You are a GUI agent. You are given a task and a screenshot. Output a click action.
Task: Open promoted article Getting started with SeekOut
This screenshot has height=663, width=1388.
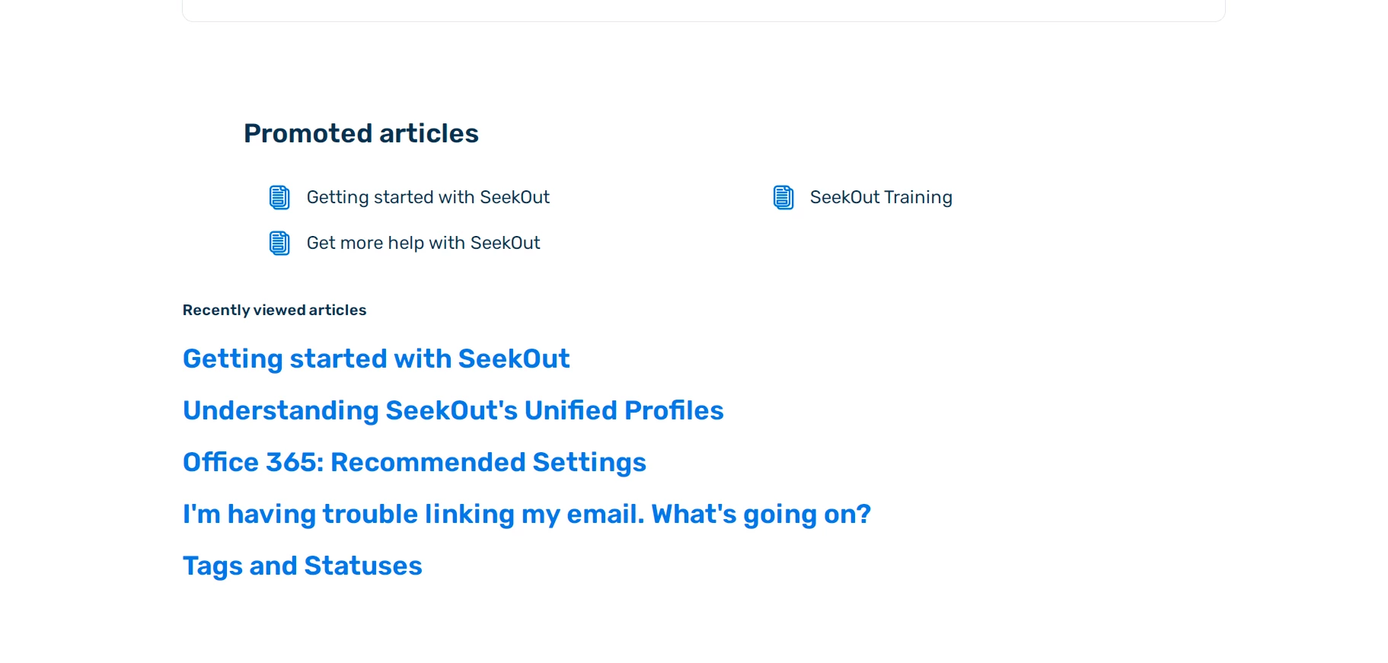[428, 197]
